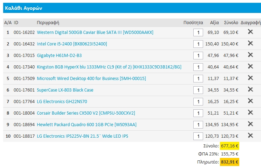Screen dimensions: 261x167
Task: Click quantity field for Microsoft Wired Desktop
Action: pos(198,79)
